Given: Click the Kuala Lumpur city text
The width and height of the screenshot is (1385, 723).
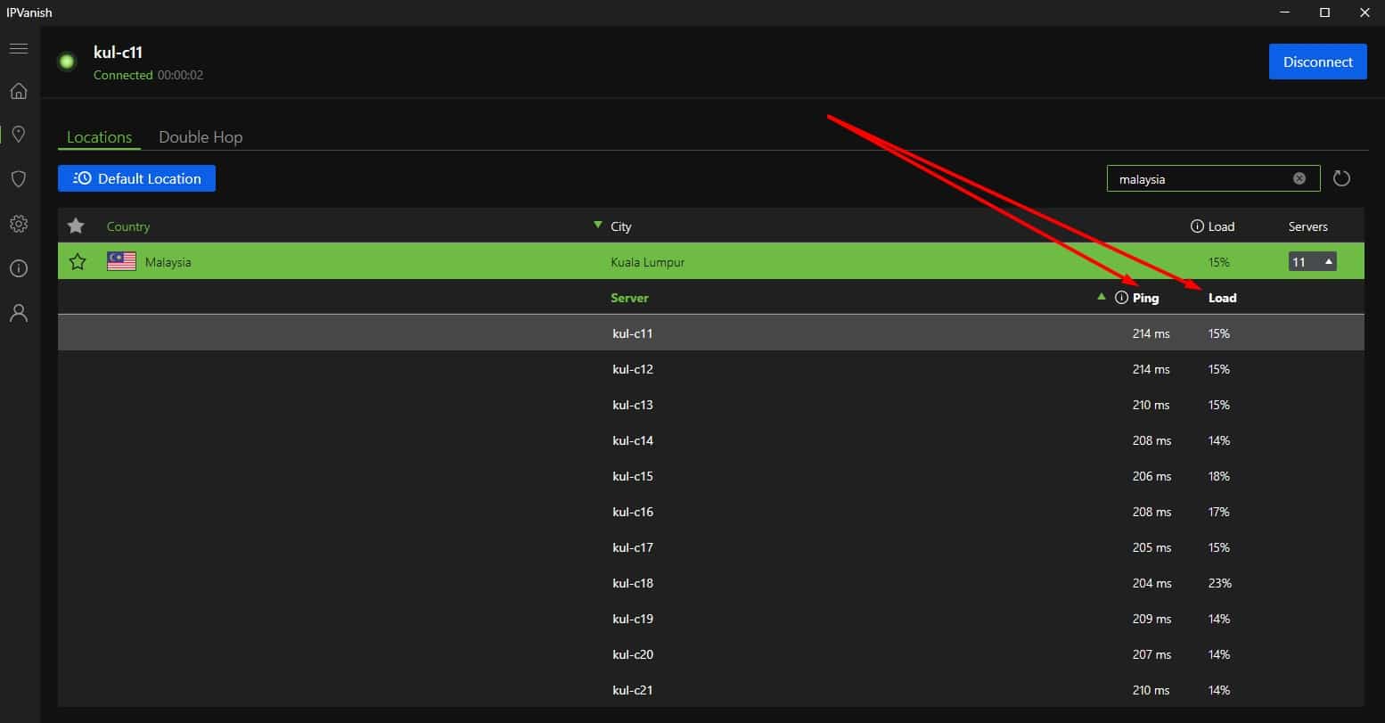Looking at the screenshot, I should pos(648,262).
